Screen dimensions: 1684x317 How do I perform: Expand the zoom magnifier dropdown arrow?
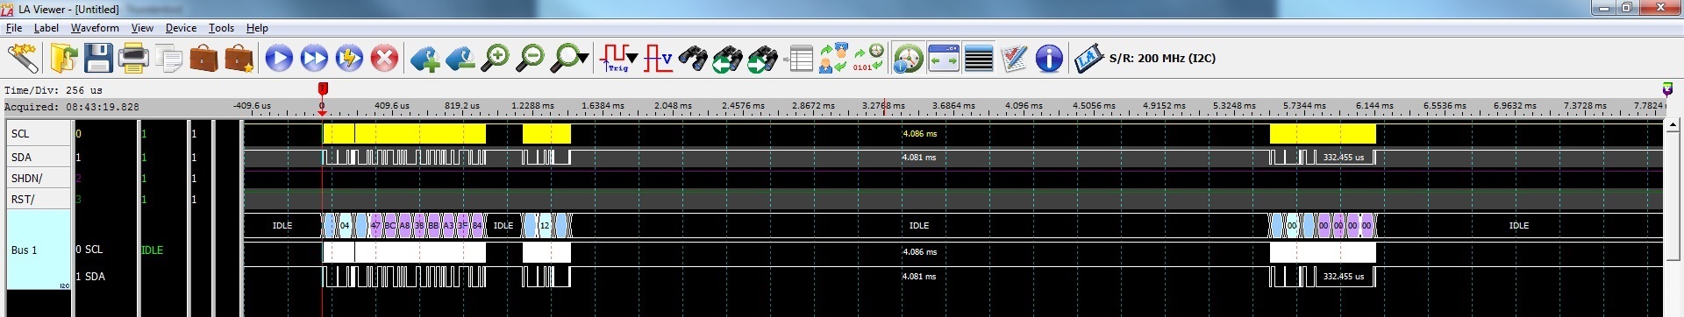pyautogui.click(x=582, y=59)
